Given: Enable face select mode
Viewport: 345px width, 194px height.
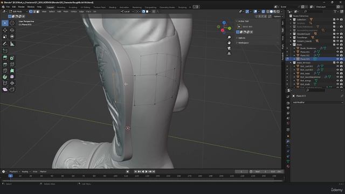Looking at the screenshot, I should pos(38,11).
